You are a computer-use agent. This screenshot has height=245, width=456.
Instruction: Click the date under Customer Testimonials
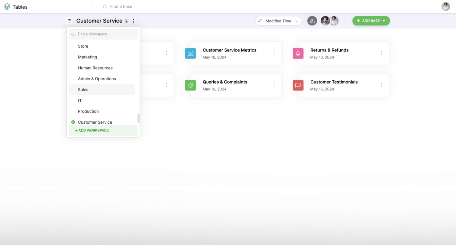tap(322, 89)
